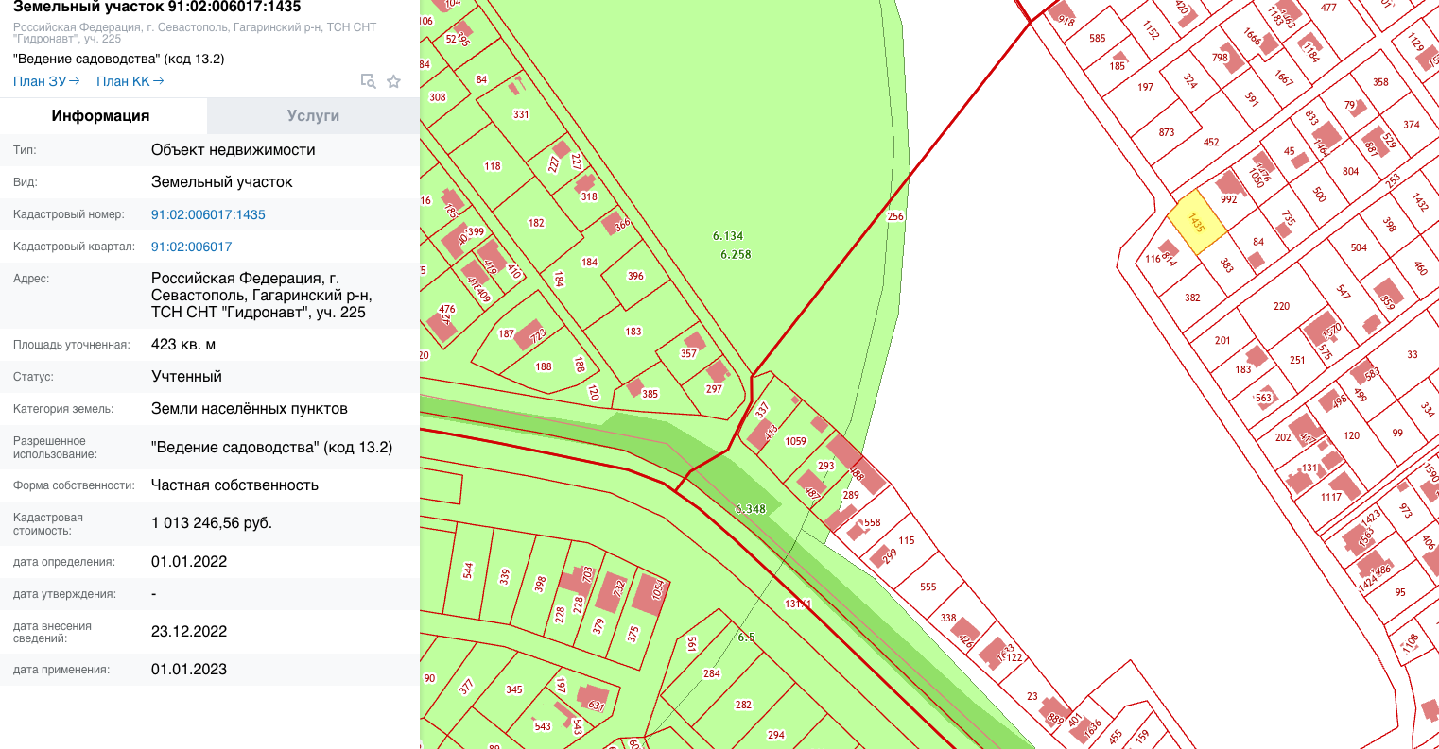Switch to the Информация tab

pyautogui.click(x=100, y=115)
